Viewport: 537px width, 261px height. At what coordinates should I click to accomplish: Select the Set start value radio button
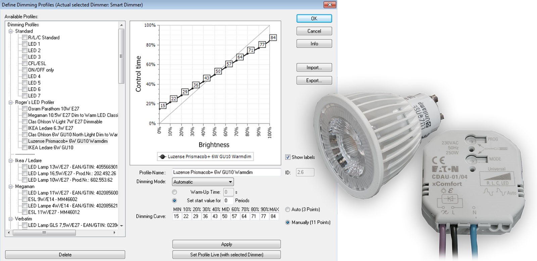[175, 201]
